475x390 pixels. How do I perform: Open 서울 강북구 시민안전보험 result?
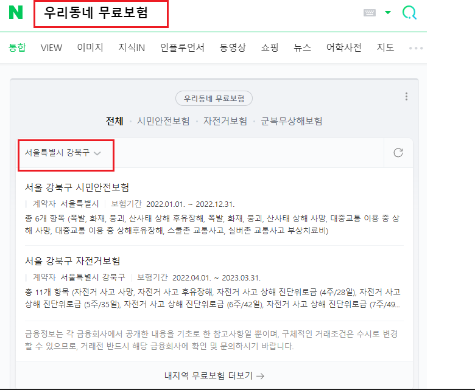77,187
